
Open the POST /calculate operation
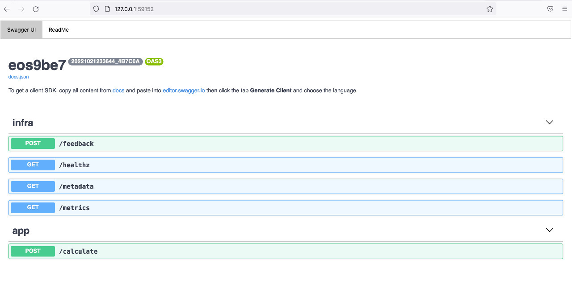pyautogui.click(x=286, y=251)
